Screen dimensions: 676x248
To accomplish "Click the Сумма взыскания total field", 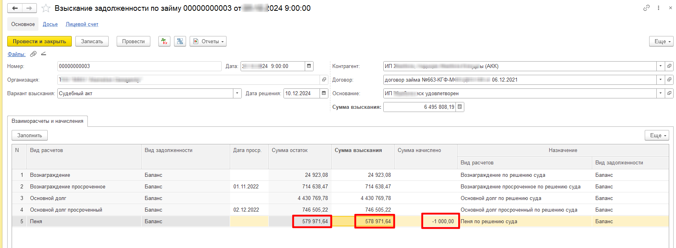I will 419,107.
